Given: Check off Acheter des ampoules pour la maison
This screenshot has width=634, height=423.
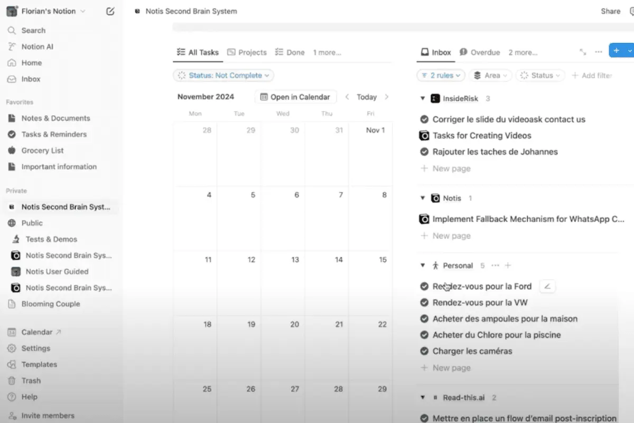Looking at the screenshot, I should click(x=424, y=319).
